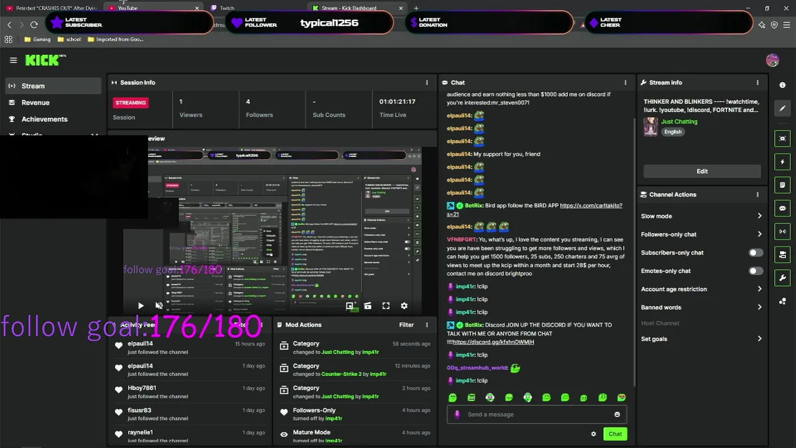
Task: Unmute the stream preview audio
Action: coord(159,306)
